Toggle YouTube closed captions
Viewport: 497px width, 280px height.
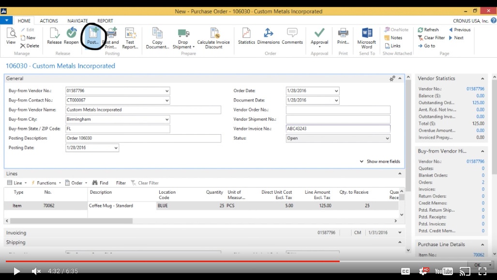[406, 271]
